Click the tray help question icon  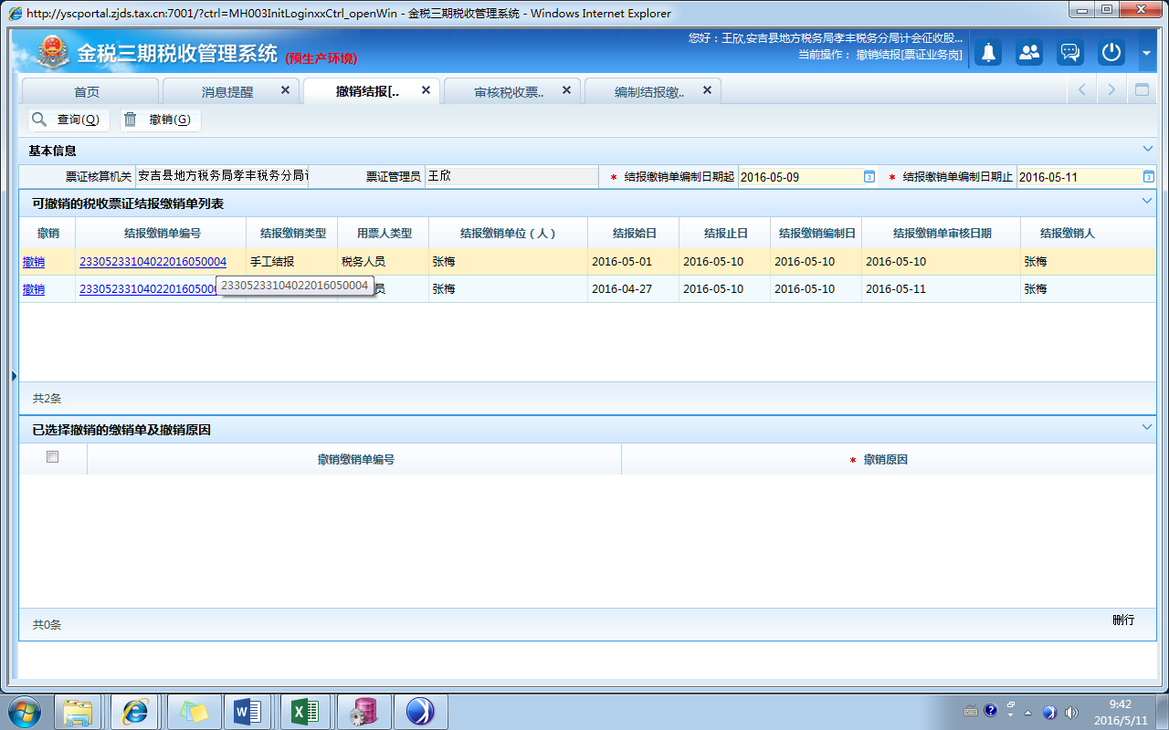(990, 712)
